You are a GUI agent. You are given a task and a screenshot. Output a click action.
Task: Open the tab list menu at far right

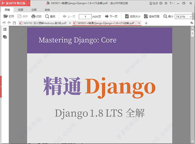pyautogui.click(x=192, y=23)
